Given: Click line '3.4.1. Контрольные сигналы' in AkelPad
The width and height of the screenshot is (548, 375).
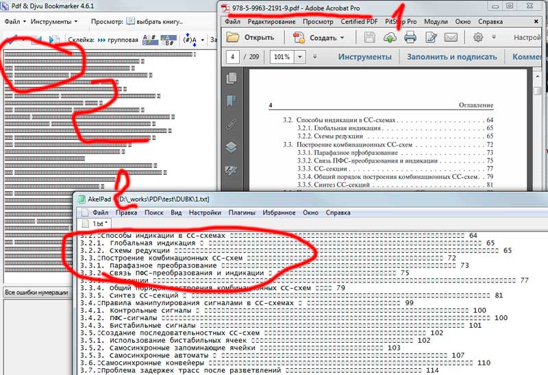Looking at the screenshot, I should click(x=283, y=311).
